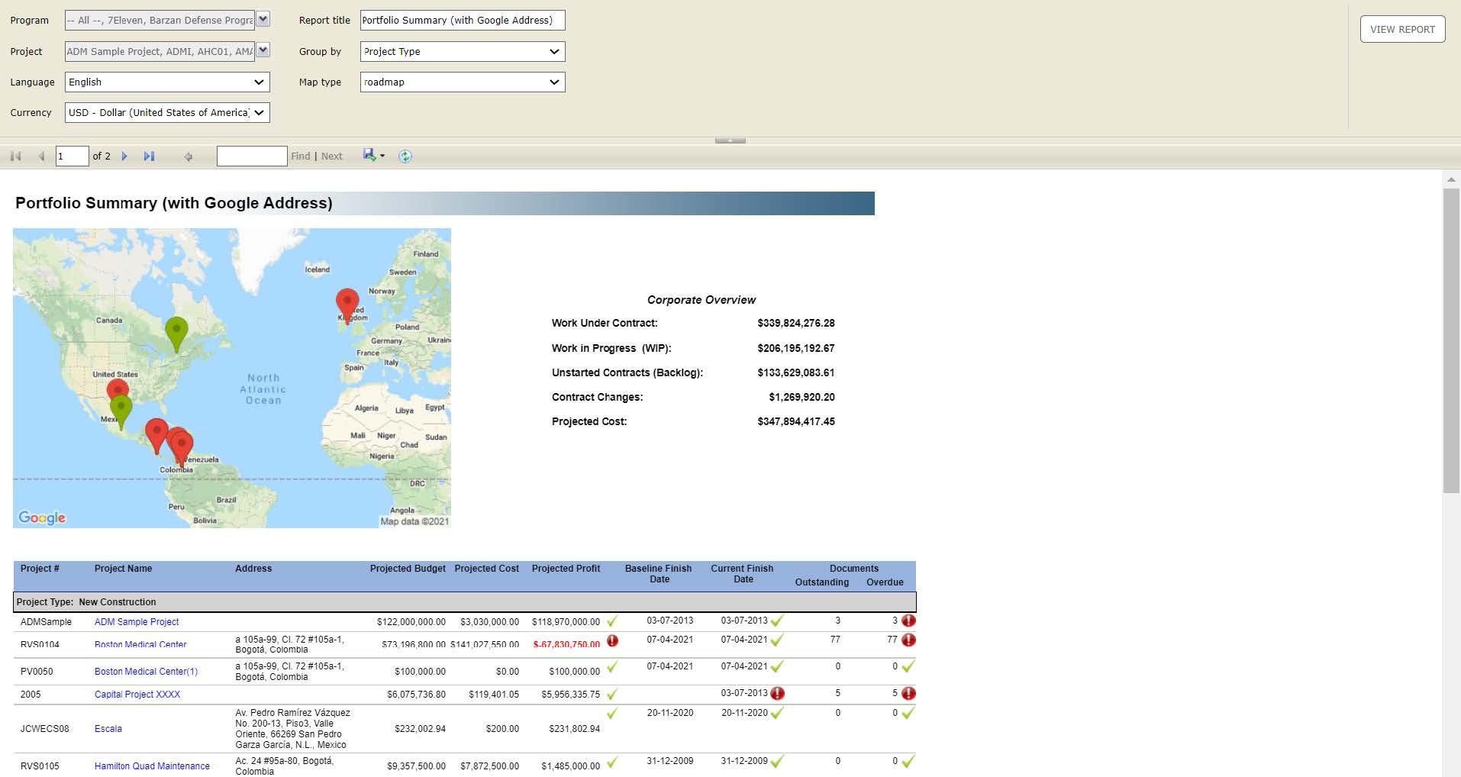
Task: Click Next to find search matches
Action: pyautogui.click(x=331, y=156)
